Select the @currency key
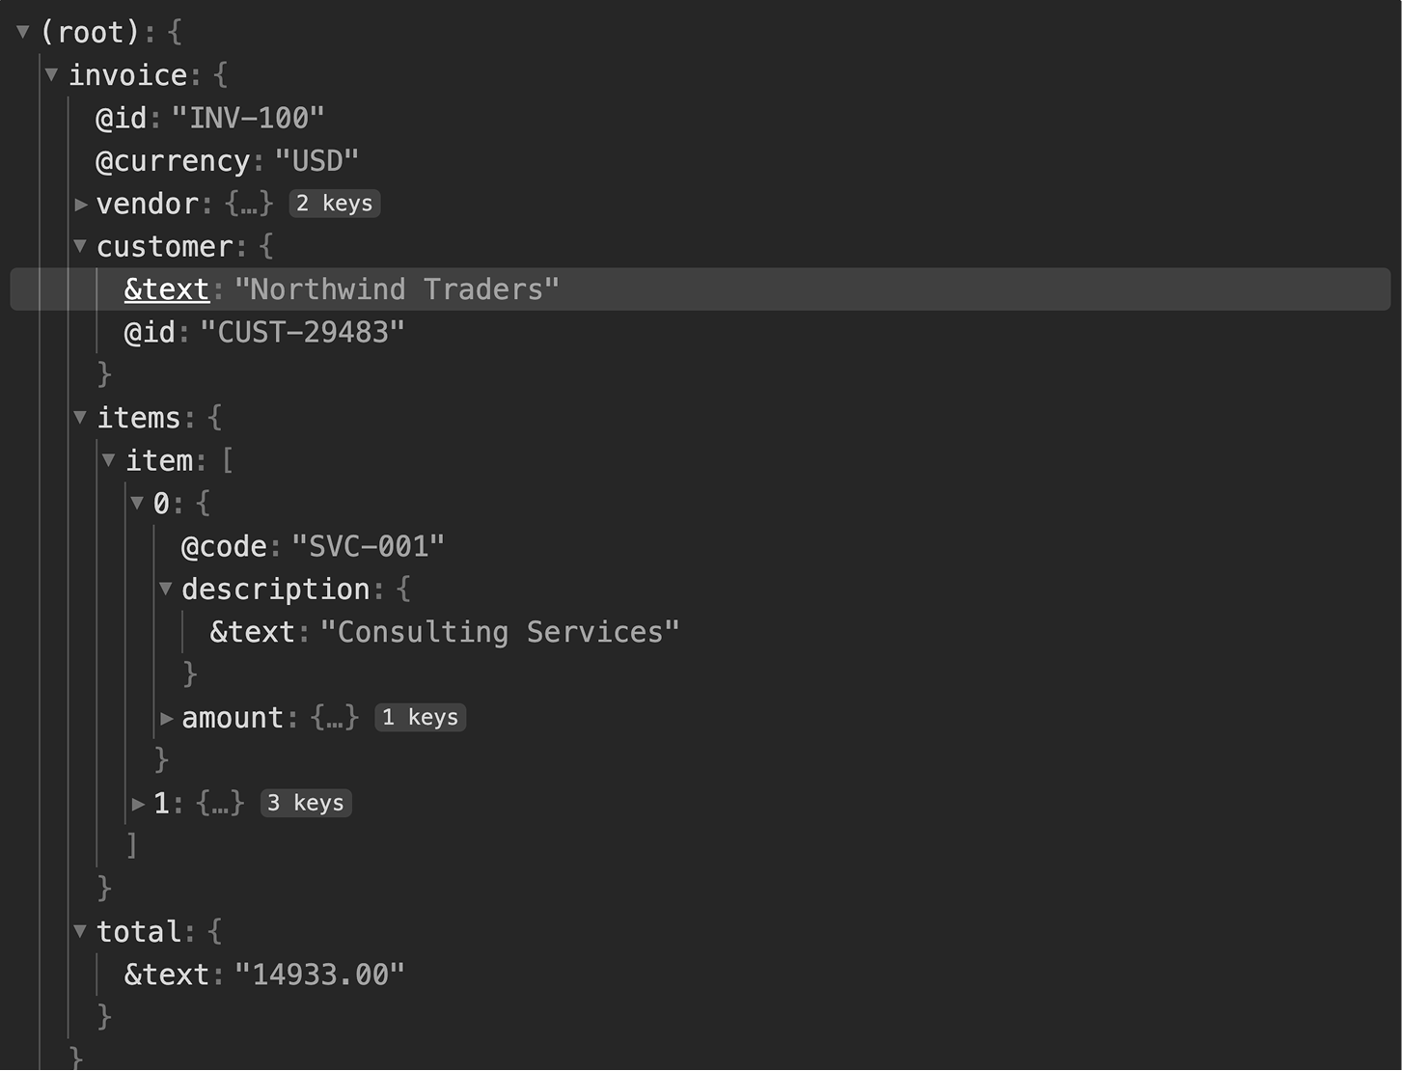This screenshot has width=1402, height=1071. point(173,160)
